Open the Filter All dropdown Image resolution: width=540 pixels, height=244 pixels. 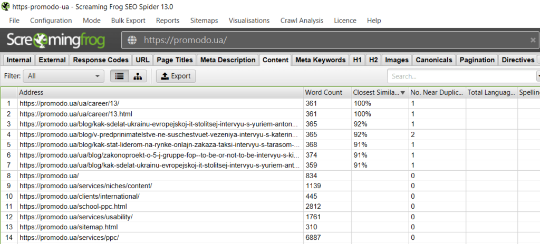[64, 76]
